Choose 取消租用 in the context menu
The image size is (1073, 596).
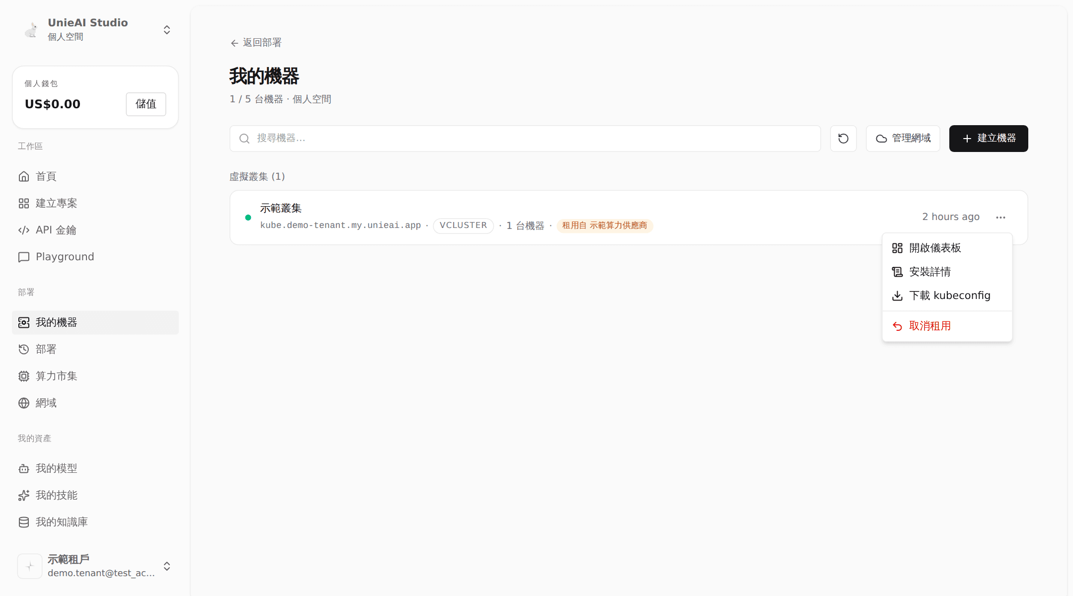click(947, 326)
